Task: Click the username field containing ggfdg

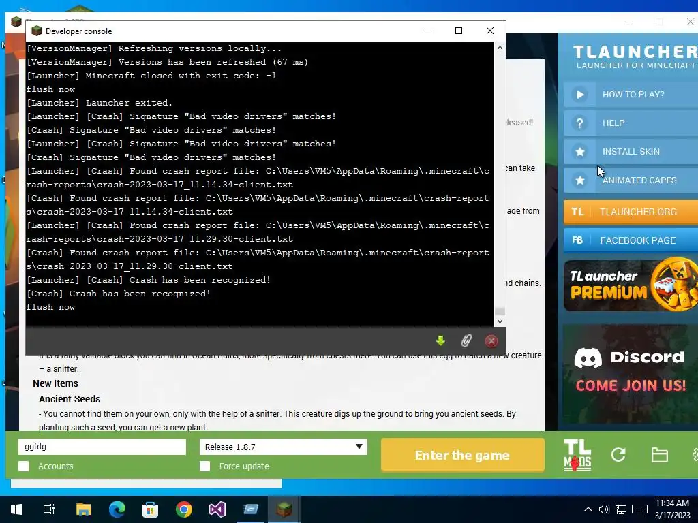Action: tap(102, 447)
